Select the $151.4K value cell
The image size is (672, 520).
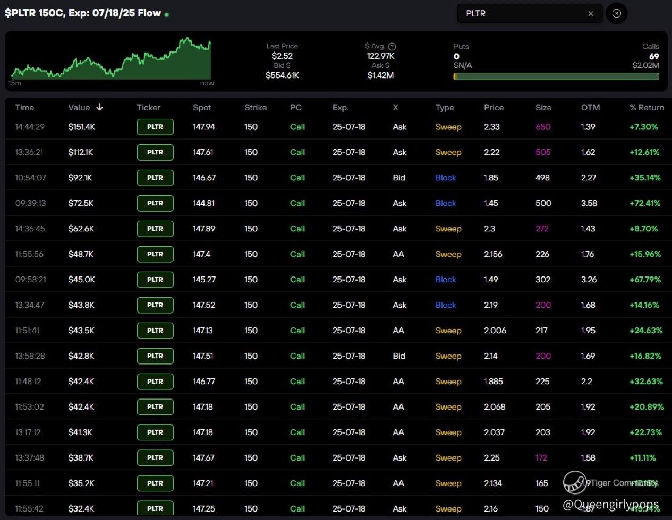click(82, 127)
